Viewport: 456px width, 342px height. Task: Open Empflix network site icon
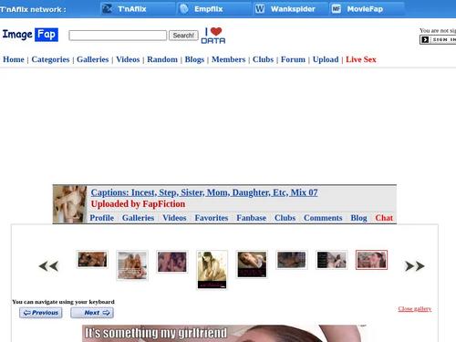pyautogui.click(x=183, y=9)
